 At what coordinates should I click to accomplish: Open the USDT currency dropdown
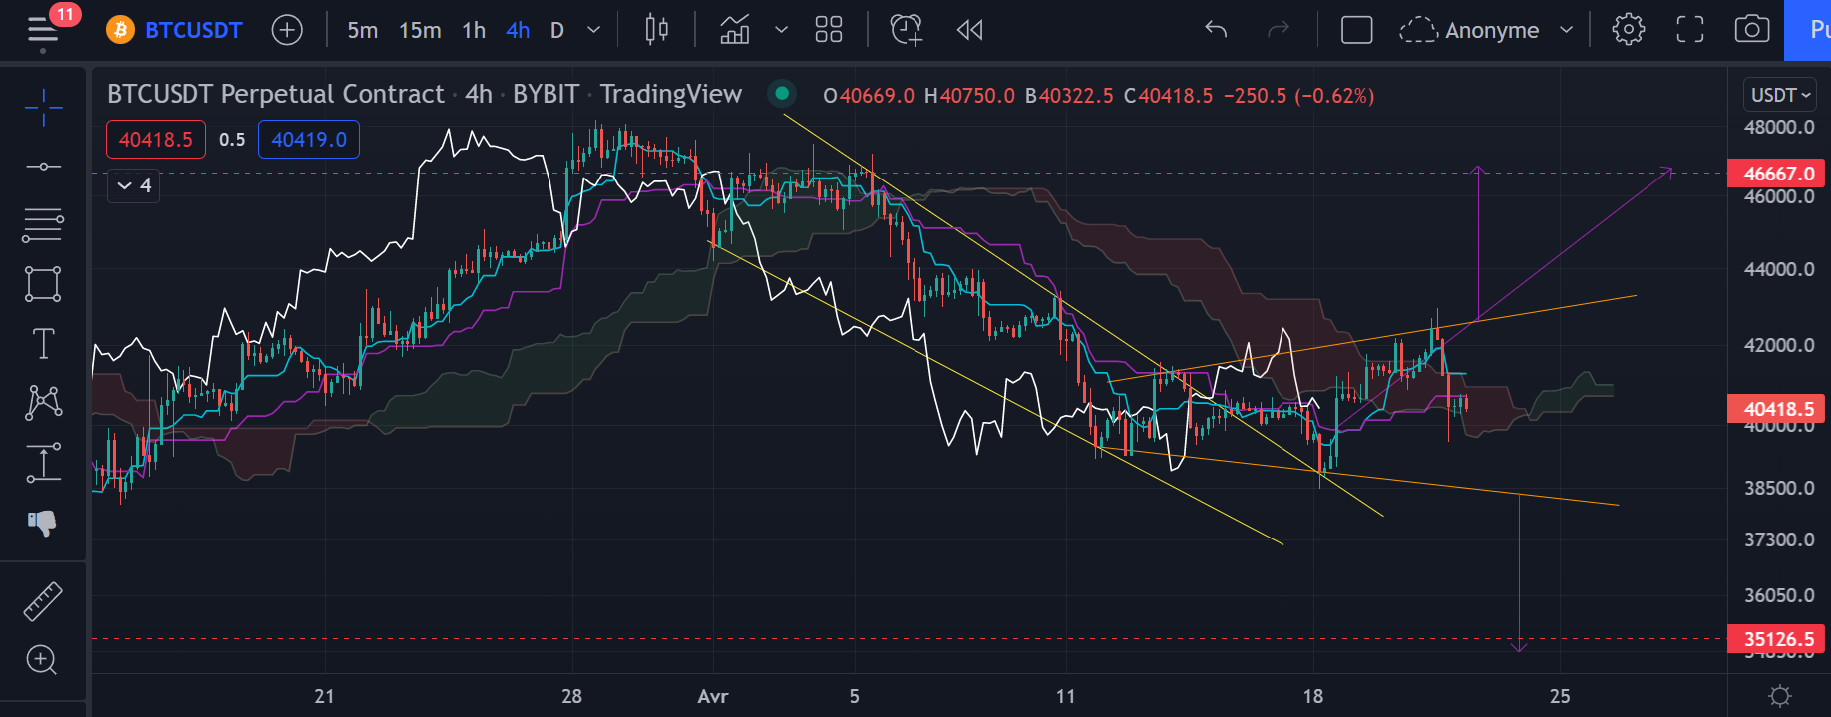click(1780, 95)
